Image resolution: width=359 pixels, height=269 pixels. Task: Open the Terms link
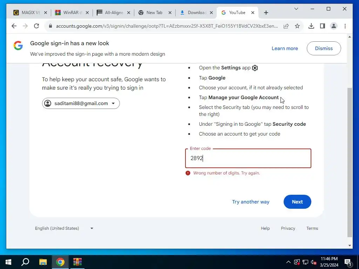312,228
